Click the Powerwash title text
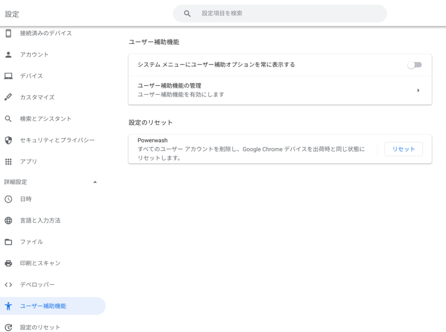This screenshot has width=446, height=332. (x=152, y=141)
